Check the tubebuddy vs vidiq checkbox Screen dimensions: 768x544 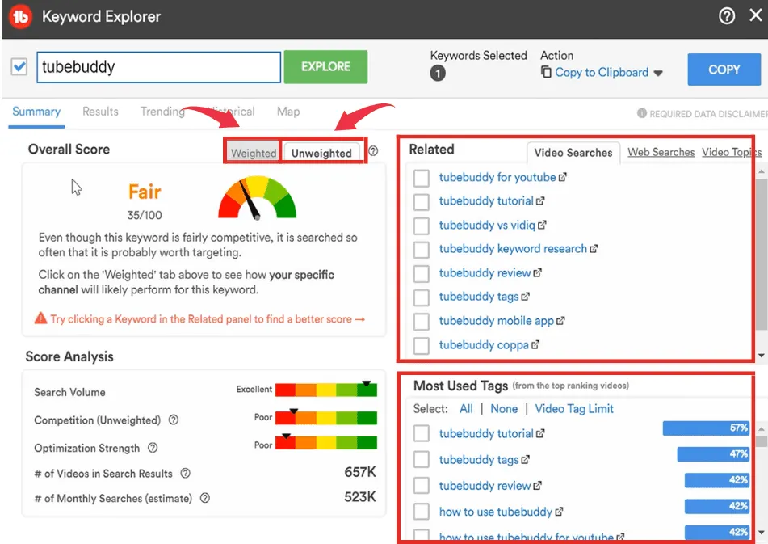422,226
